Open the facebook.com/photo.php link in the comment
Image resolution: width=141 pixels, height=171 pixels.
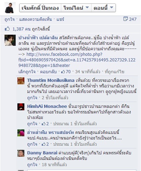point(77,60)
